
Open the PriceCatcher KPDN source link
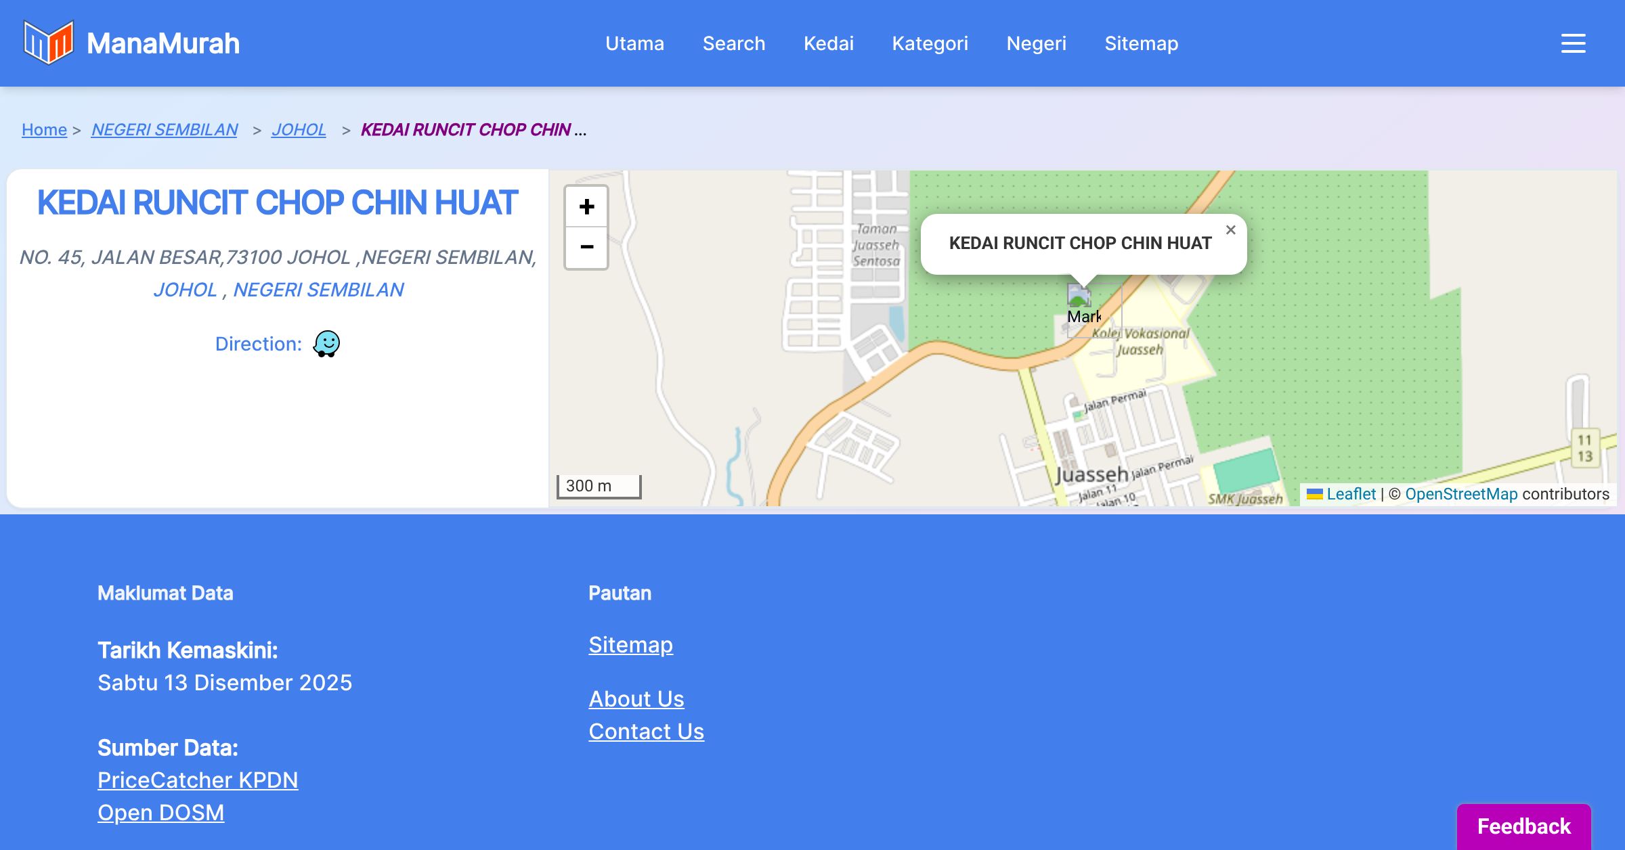click(198, 780)
